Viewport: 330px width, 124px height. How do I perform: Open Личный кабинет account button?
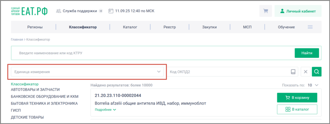[298, 11]
